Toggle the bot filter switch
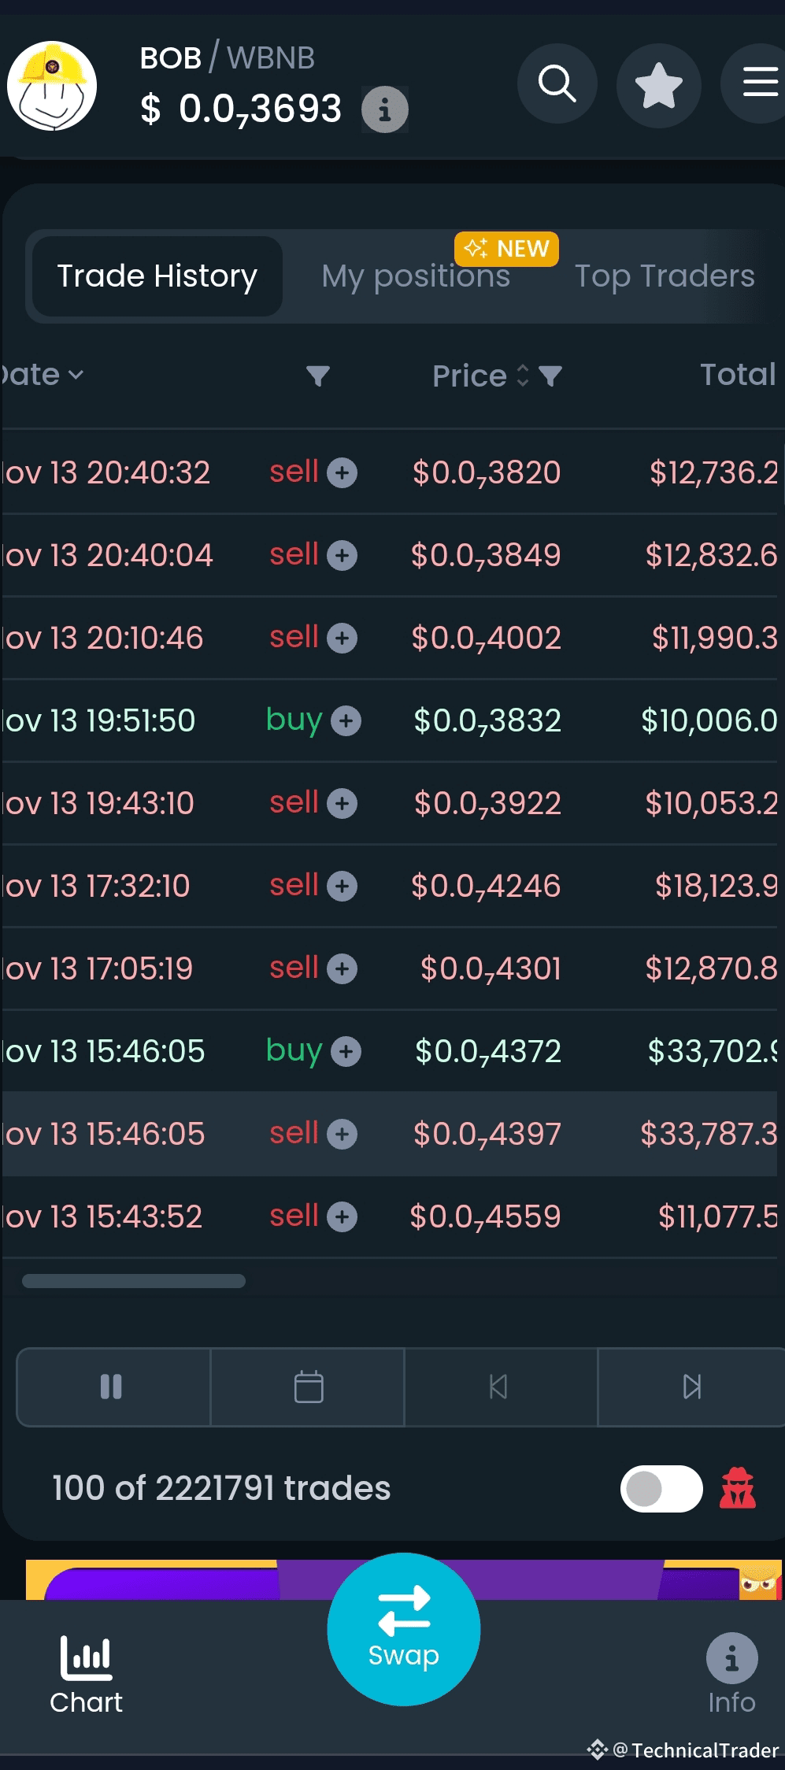 pos(661,1489)
